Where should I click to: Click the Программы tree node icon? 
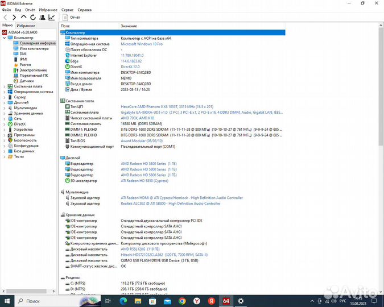(10, 135)
